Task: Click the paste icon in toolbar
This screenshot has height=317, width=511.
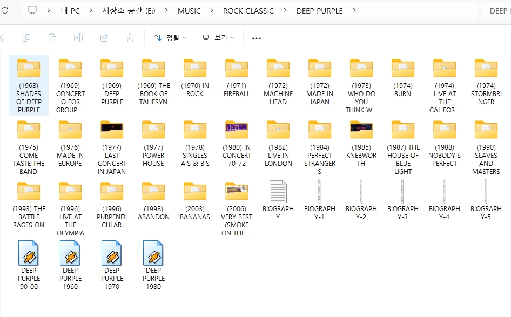Action: 52,38
